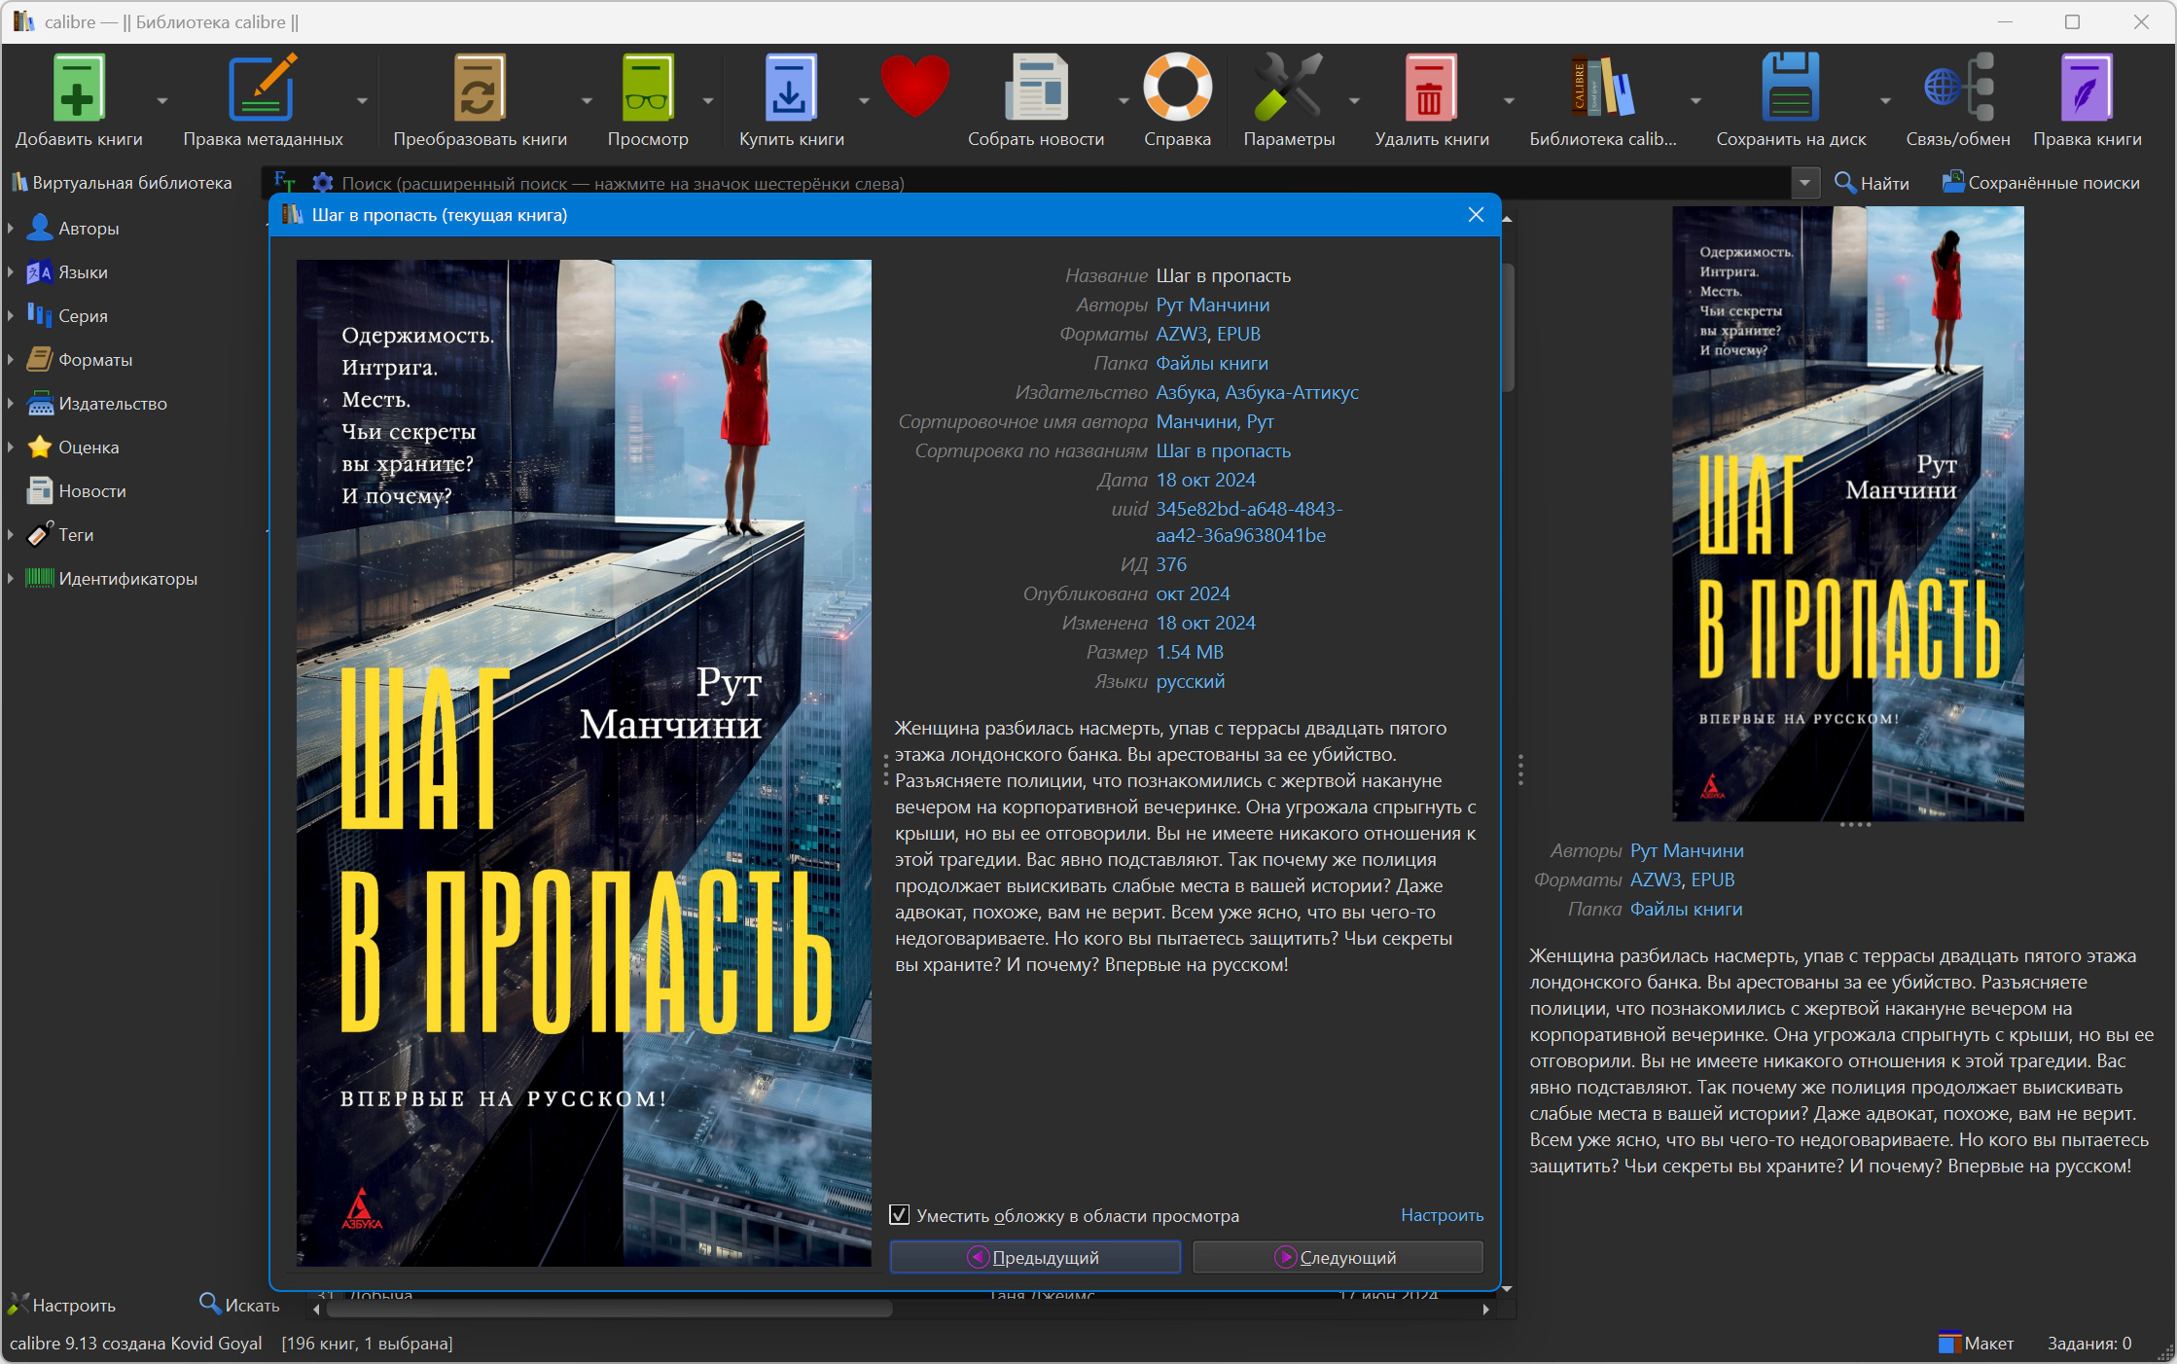The image size is (2177, 1364).
Task: Expand the Rating (Оценка) category
Action: (x=11, y=447)
